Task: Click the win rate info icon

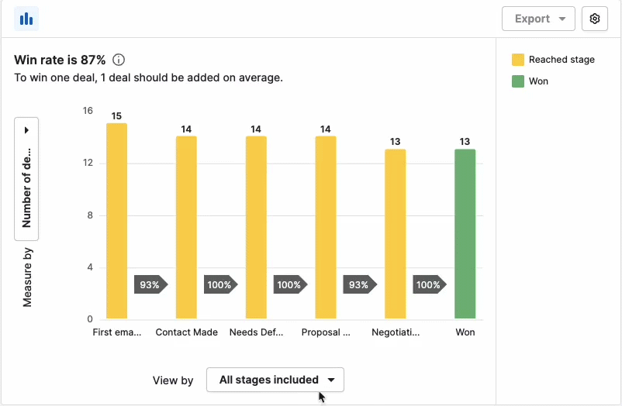Action: (x=119, y=60)
